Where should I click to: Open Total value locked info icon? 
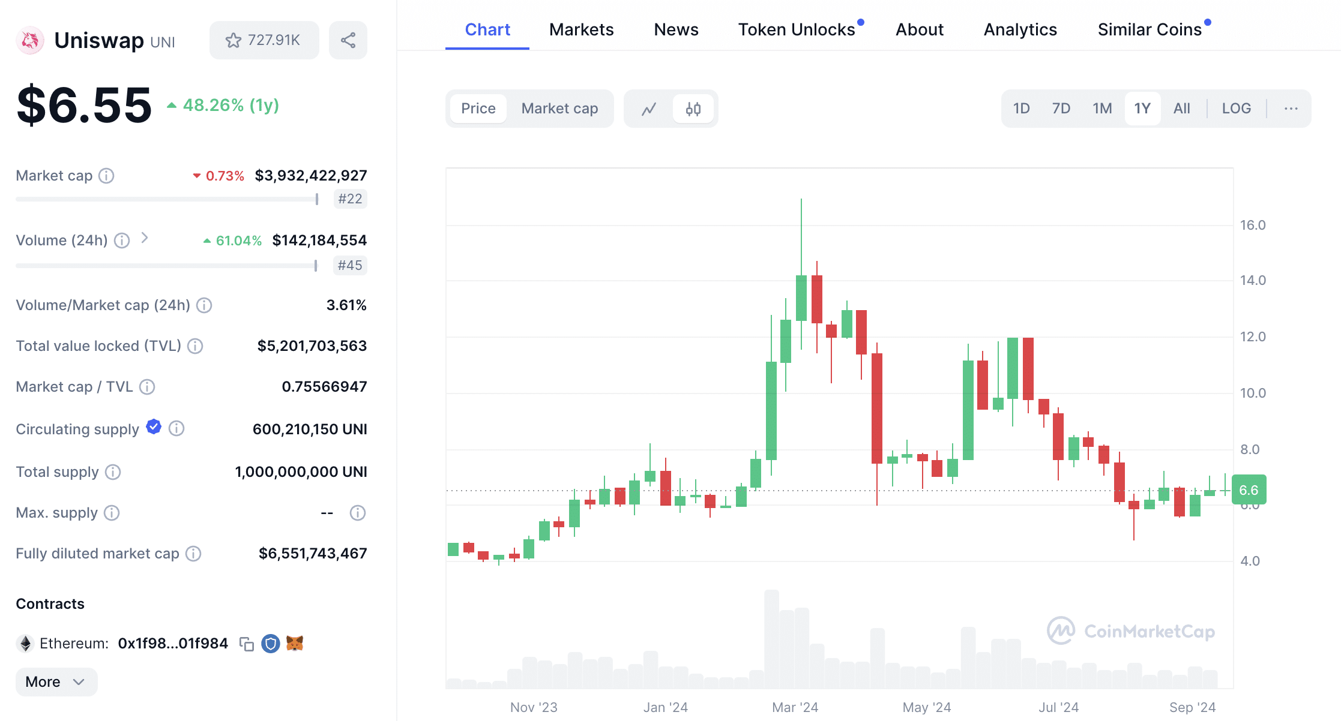(x=195, y=346)
